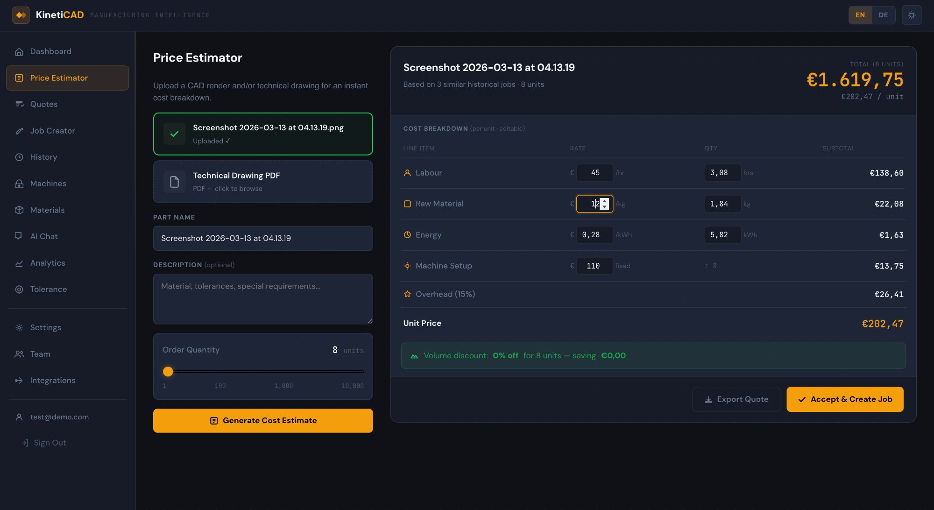Switch language to DE
The width and height of the screenshot is (934, 510).
883,15
